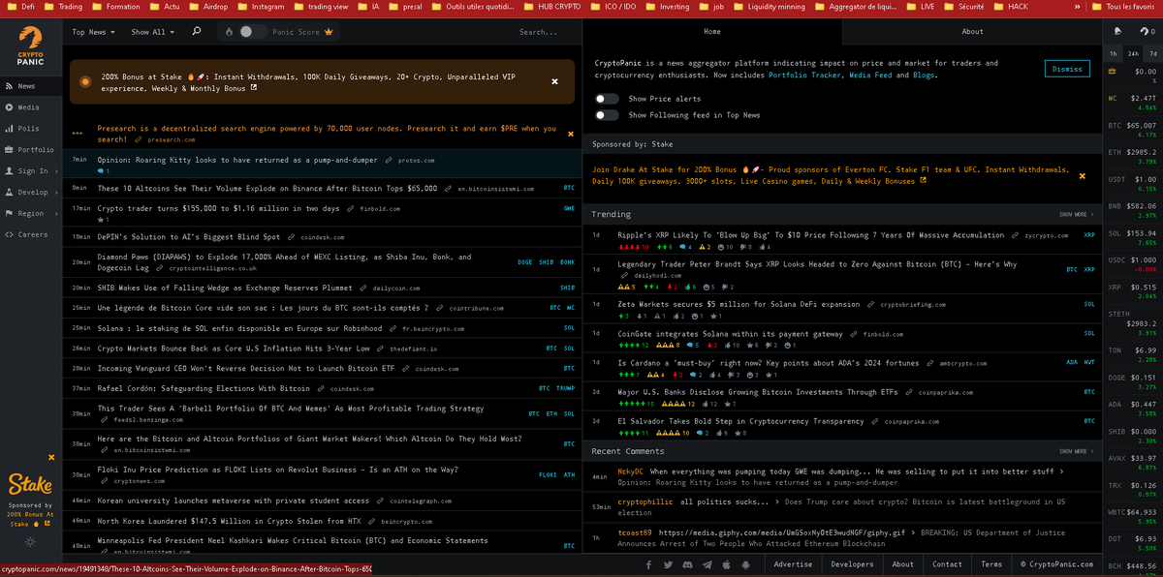Open the Apple app link in footer
This screenshot has height=577, width=1163.
coord(725,564)
